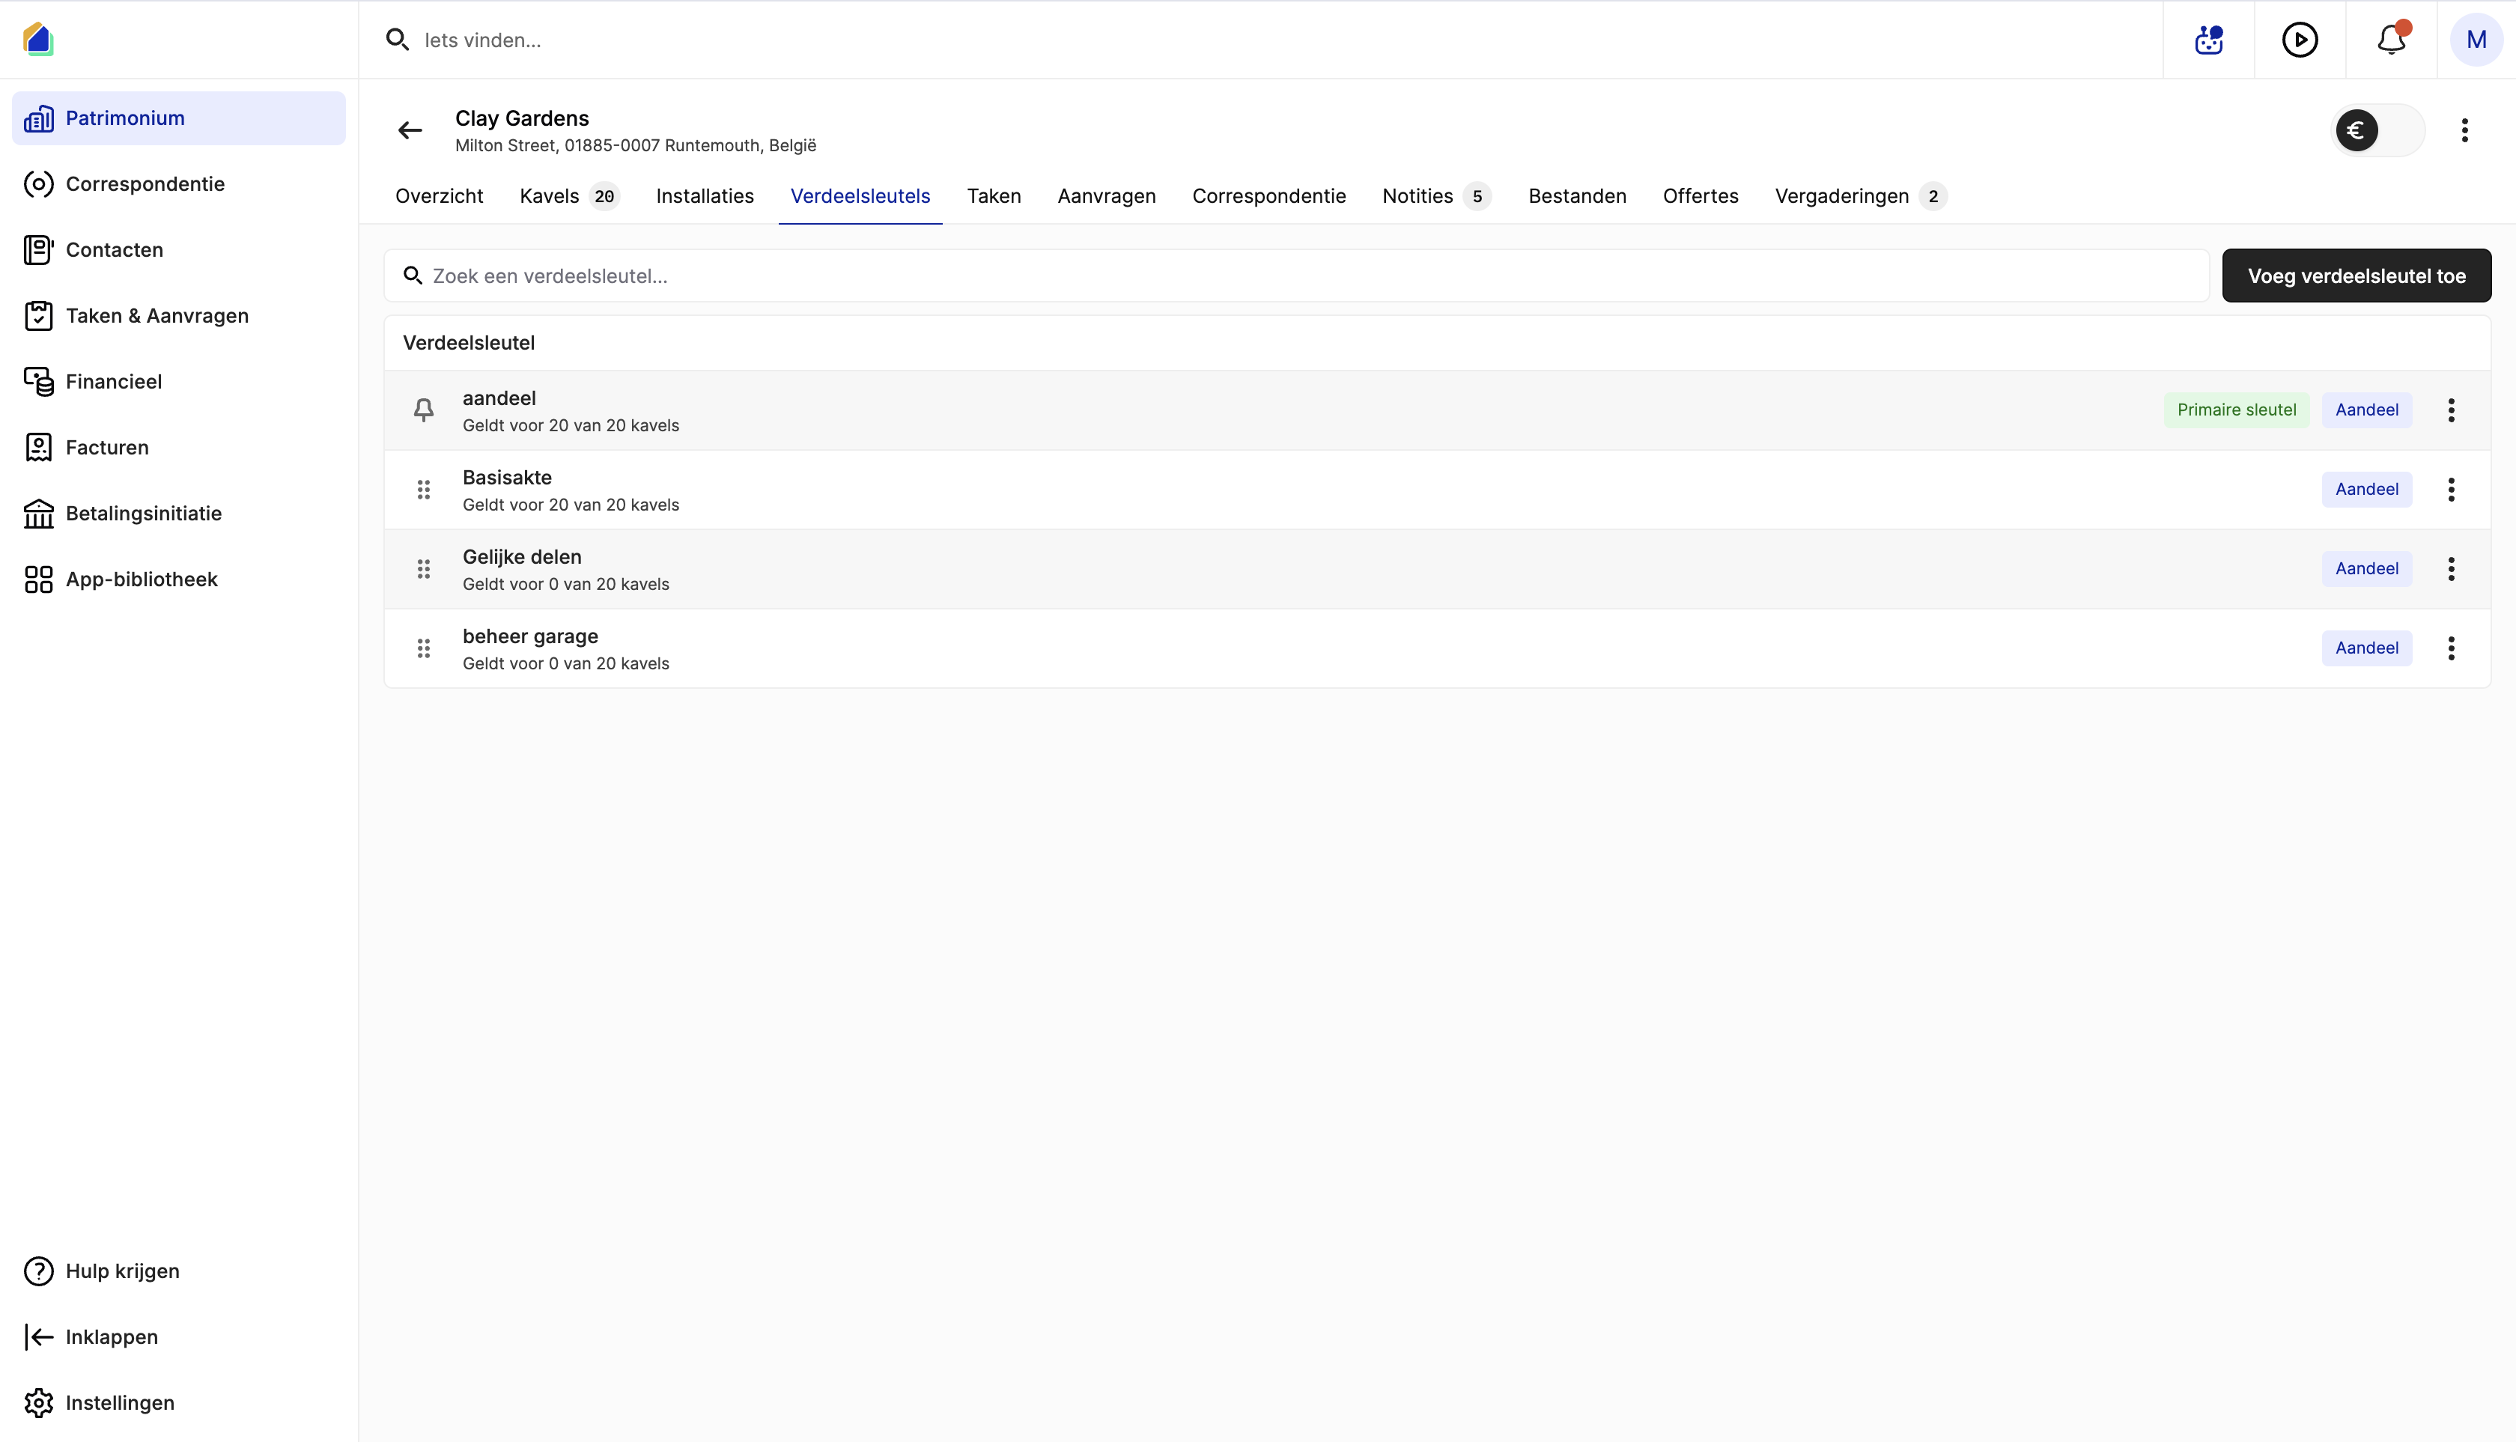2516x1442 pixels.
Task: Switch to Vergaderingen tab
Action: (1860, 196)
